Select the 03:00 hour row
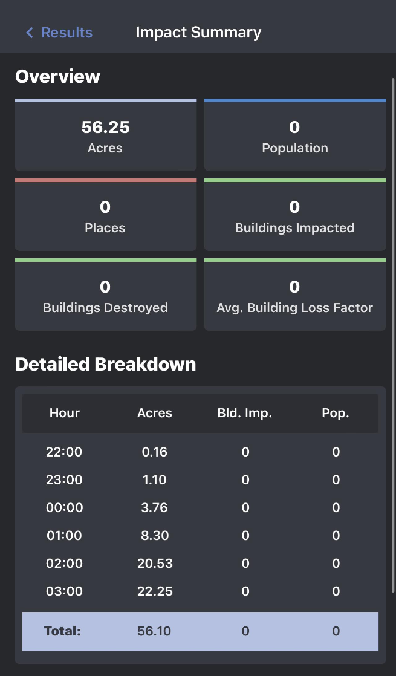This screenshot has height=676, width=396. (200, 591)
